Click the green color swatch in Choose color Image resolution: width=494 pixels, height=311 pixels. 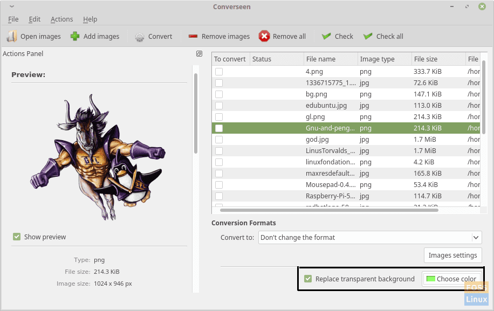(x=430, y=279)
